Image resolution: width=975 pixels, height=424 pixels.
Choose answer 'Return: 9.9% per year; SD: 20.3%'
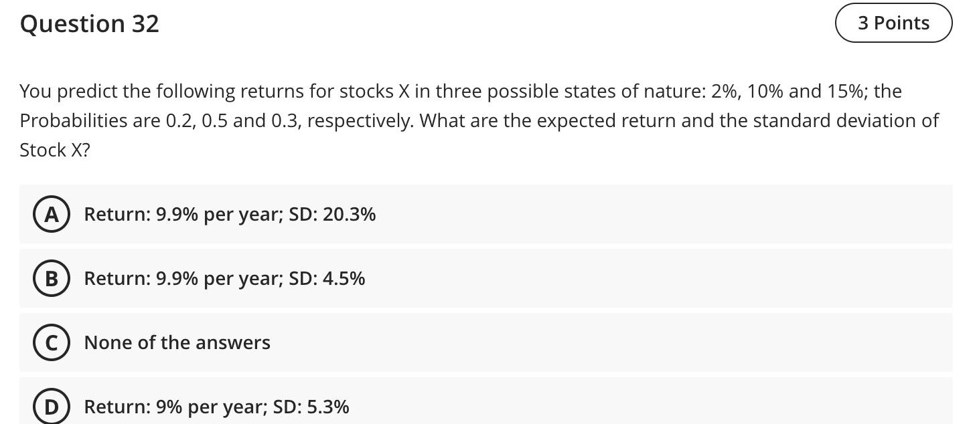[229, 214]
